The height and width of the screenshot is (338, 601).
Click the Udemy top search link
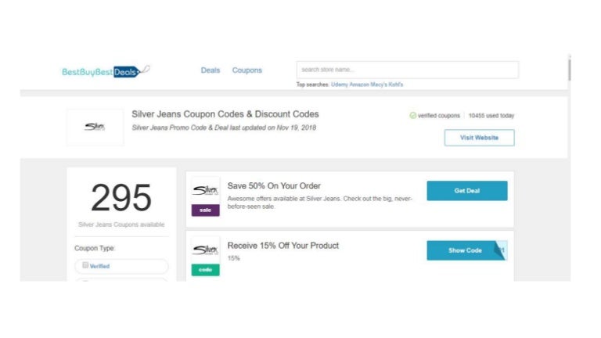click(340, 84)
